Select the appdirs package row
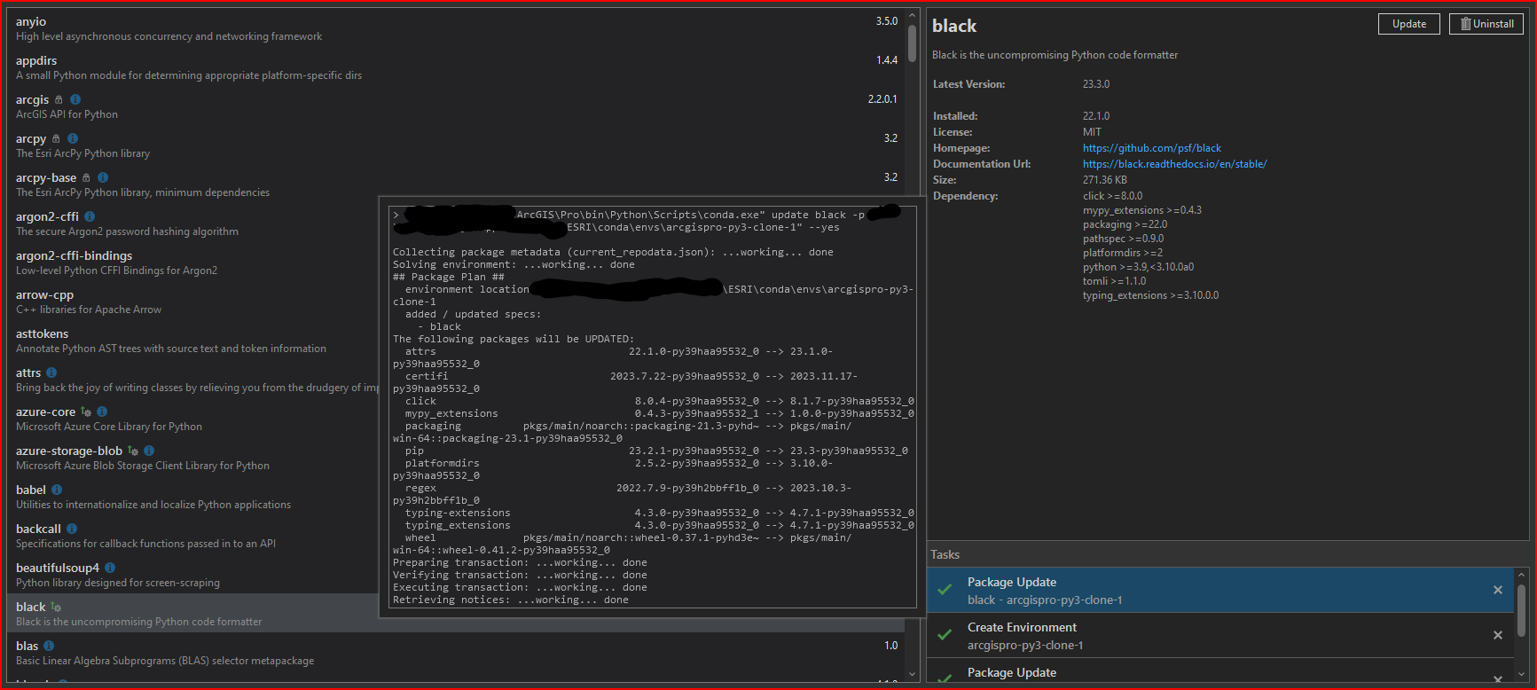1537x690 pixels. pos(456,67)
